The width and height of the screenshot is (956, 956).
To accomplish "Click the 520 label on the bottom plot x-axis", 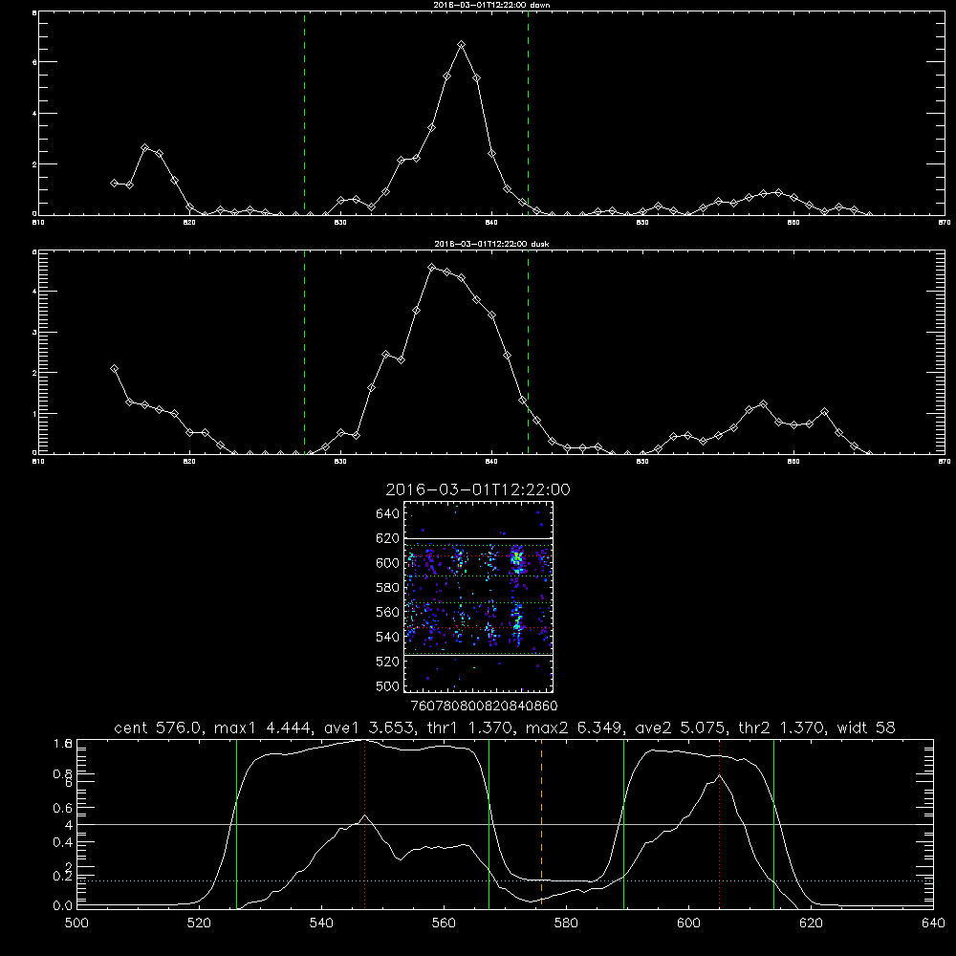I will pos(199,923).
